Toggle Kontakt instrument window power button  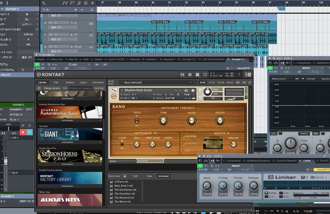click(37, 65)
